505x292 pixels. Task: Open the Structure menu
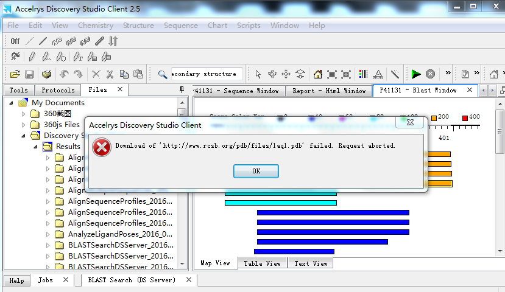click(138, 26)
